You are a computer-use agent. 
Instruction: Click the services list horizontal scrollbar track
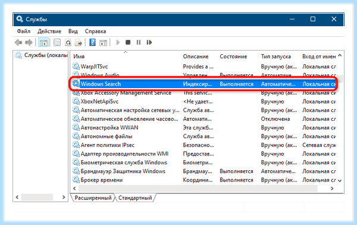pyautogui.click(x=198, y=188)
